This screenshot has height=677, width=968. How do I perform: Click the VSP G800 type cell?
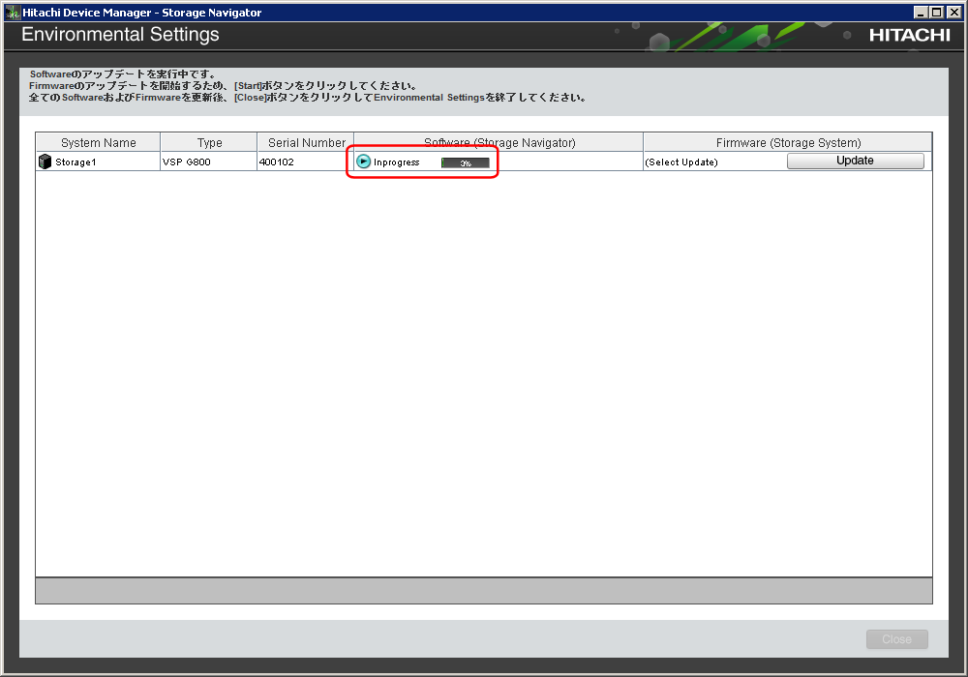coord(209,162)
